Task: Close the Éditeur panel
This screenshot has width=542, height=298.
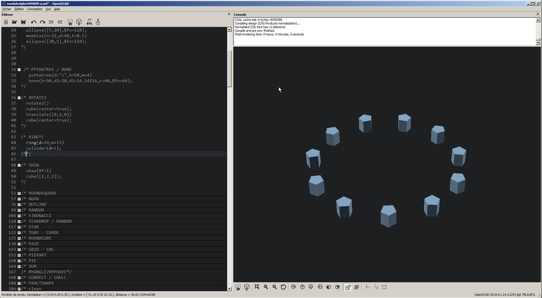Action: (229, 14)
